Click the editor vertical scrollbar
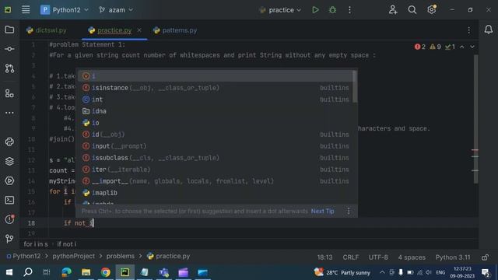 tap(475, 119)
